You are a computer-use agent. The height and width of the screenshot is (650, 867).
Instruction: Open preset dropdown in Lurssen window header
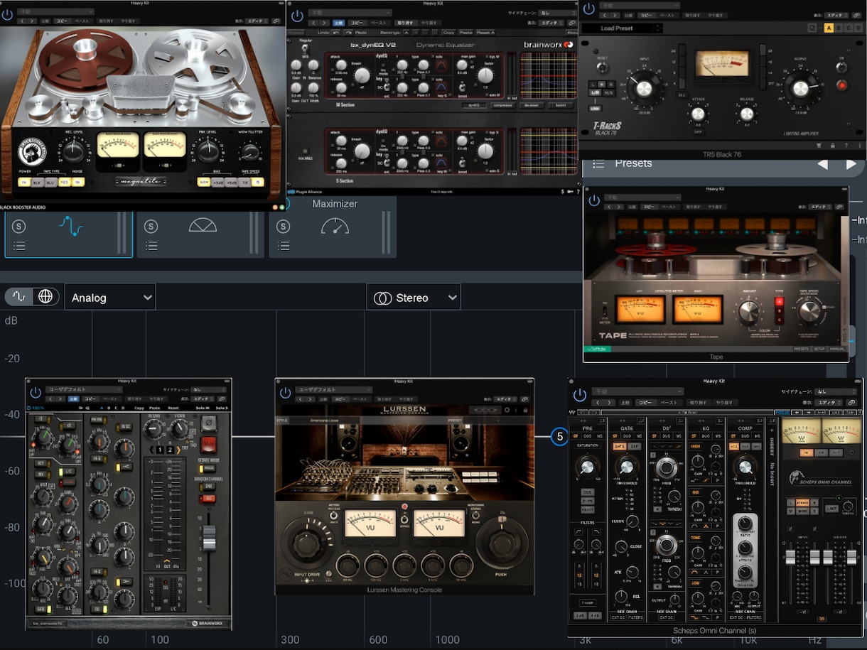click(x=334, y=390)
